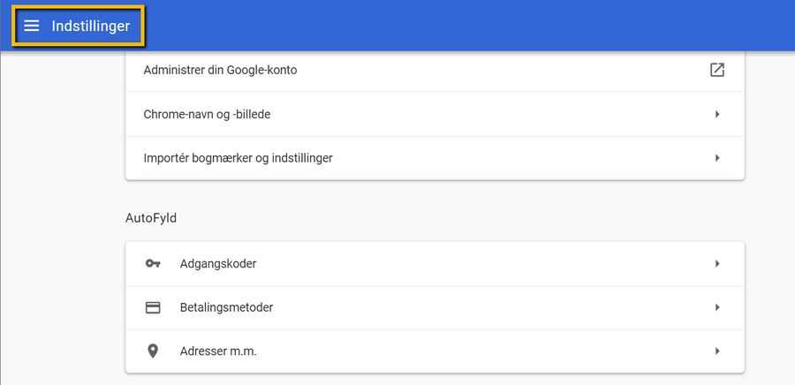This screenshot has width=795, height=385.
Task: Click the highlighted Indstillinger menu box
Action: click(x=79, y=26)
